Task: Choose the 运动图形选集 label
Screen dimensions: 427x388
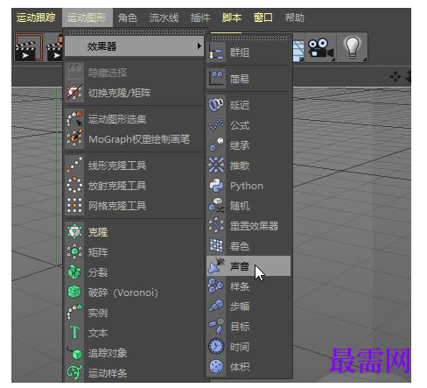Action: [117, 119]
